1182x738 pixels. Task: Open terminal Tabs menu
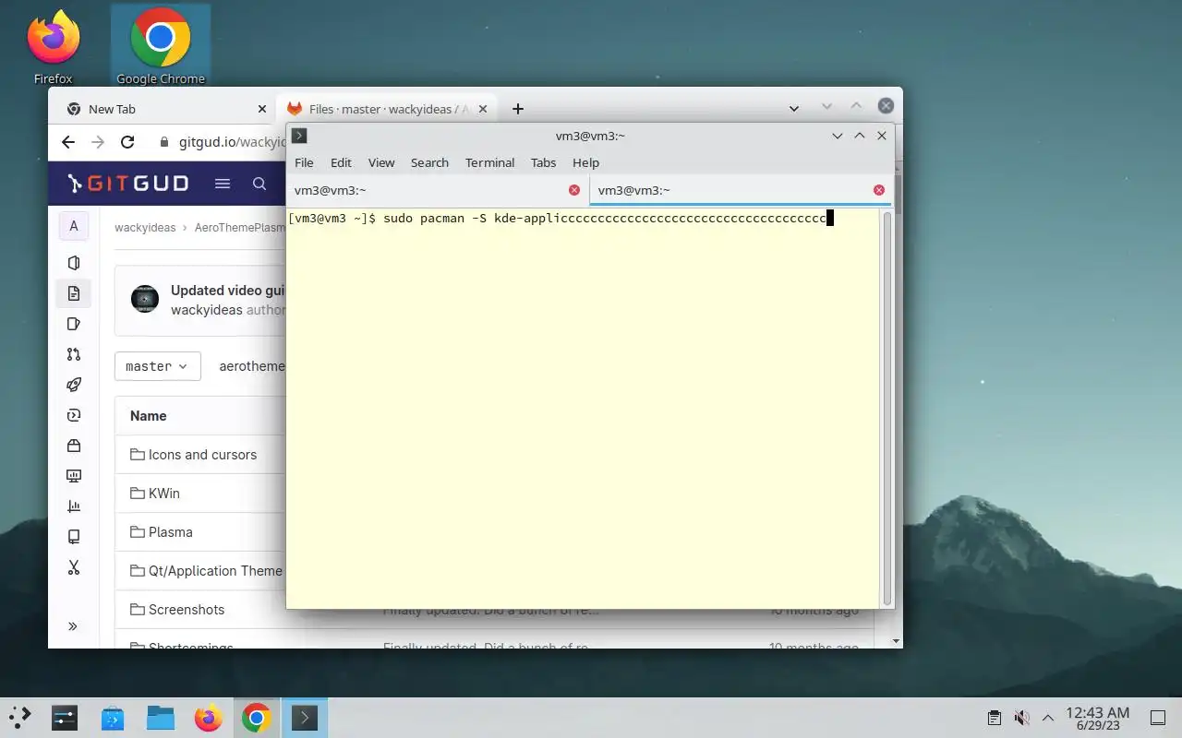(543, 162)
